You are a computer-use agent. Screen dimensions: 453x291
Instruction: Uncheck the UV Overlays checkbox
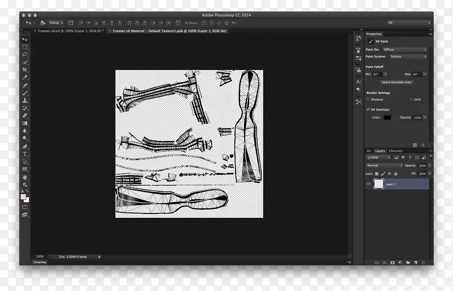coord(367,109)
